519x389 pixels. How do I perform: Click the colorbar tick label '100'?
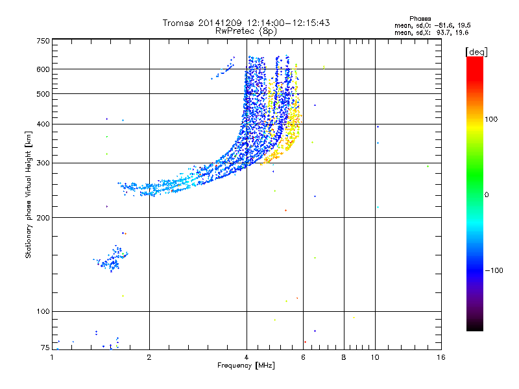click(491, 119)
